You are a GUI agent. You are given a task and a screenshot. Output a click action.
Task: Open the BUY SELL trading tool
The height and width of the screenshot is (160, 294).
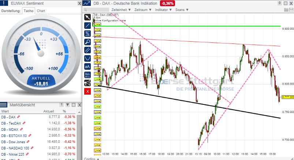click(88, 75)
